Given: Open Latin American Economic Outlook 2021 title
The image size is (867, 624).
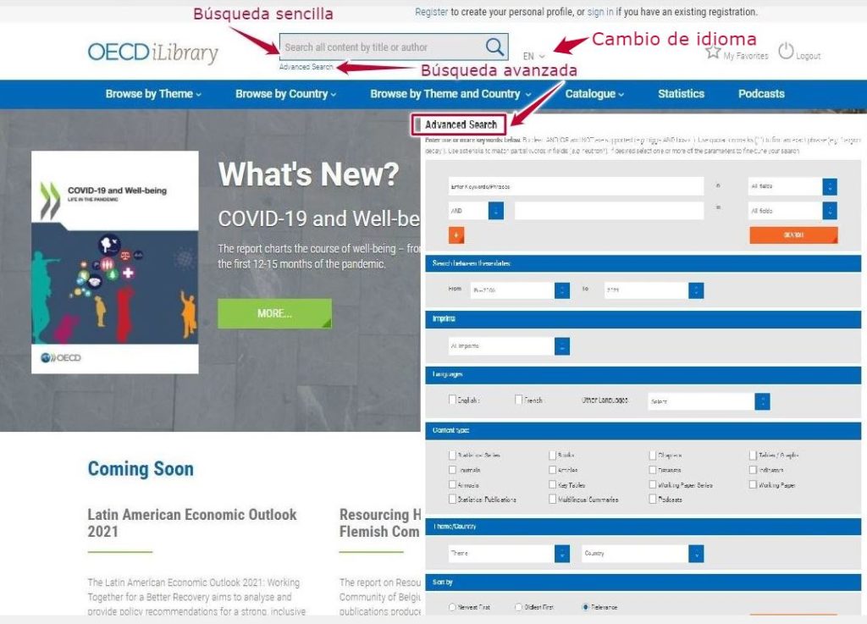Looking at the screenshot, I should (192, 523).
